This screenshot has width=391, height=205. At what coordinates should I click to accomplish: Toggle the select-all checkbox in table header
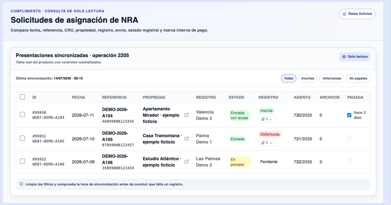click(22, 97)
